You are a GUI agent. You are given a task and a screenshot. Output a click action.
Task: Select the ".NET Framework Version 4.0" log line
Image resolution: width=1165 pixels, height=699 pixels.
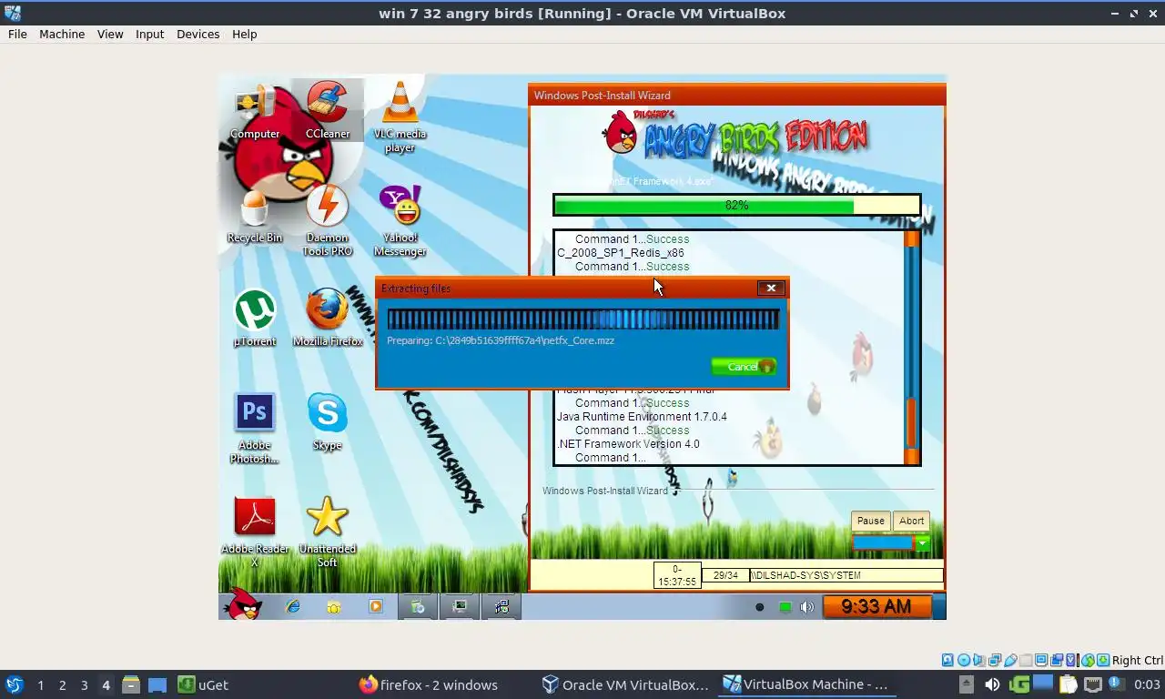(x=628, y=444)
